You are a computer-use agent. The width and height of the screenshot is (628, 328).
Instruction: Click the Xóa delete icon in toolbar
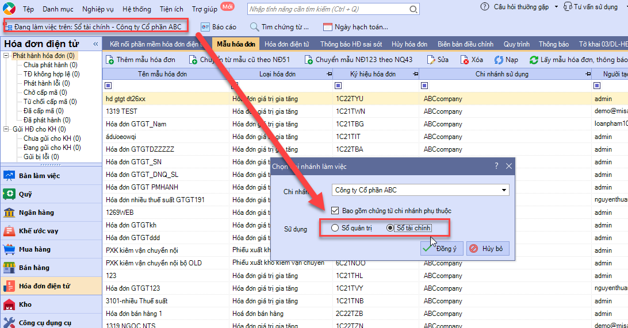(x=465, y=60)
